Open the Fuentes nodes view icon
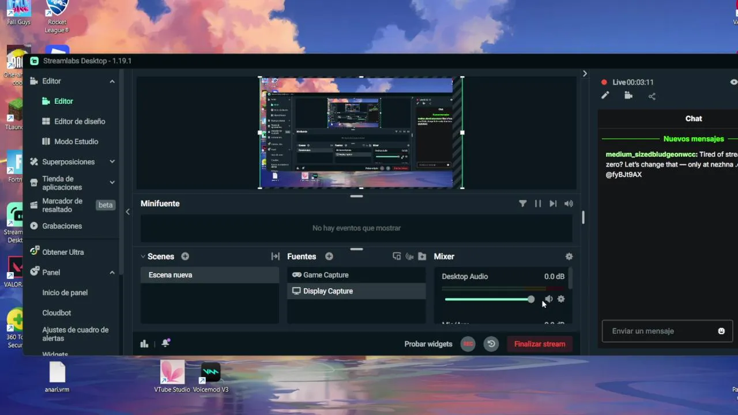This screenshot has width=738, height=415. pos(397,256)
